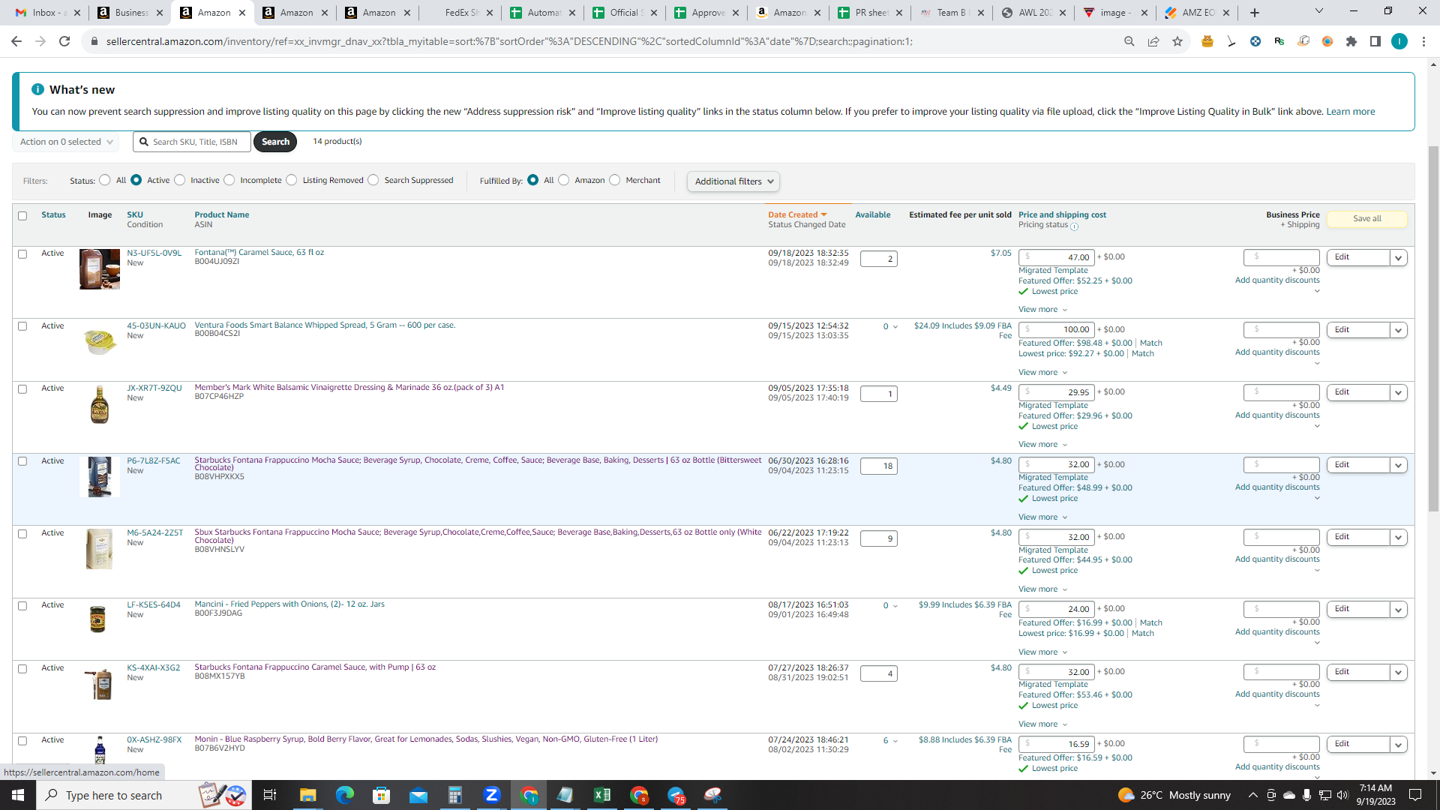1440x810 pixels.
Task: Open Edit dropdown arrow for SKU KS-4XAI-X3G2
Action: [1398, 673]
